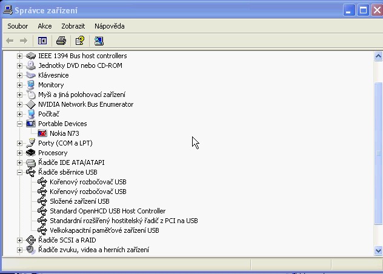Screen dimensions: 383x274
Task: Click Scan for hardware changes icon
Action: (x=99, y=41)
